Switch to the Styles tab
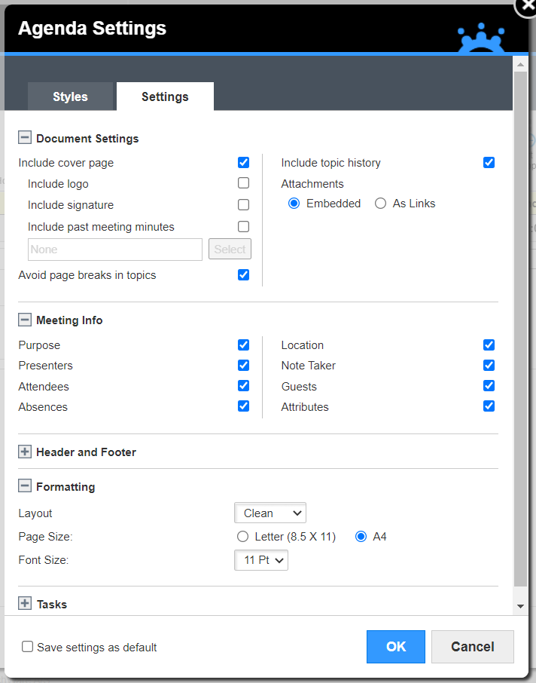The image size is (536, 683). click(70, 96)
